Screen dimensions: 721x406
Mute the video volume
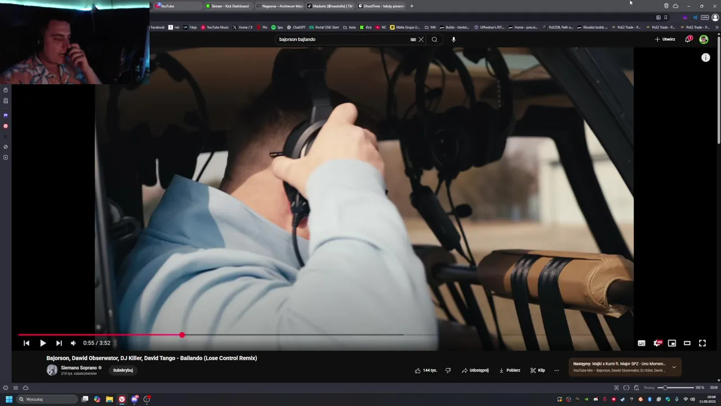coord(73,343)
